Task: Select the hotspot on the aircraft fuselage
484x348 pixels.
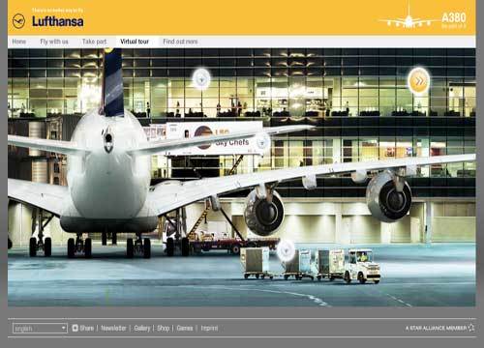Action: [x=108, y=139]
